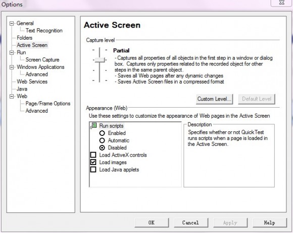Screen dimensions: 293x233
Task: Choose Automatic for Run scripts
Action: [102, 140]
